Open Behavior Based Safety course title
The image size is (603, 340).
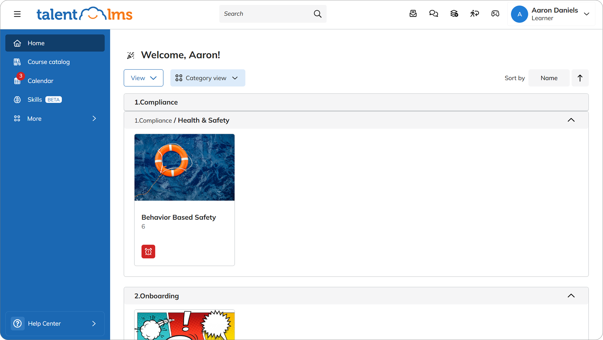[179, 217]
